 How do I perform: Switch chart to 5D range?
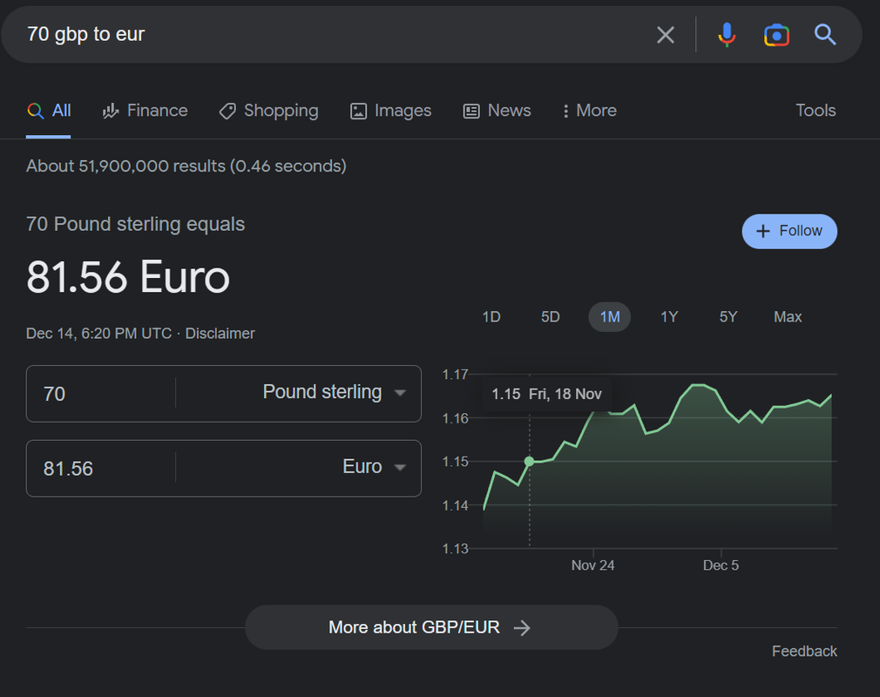point(551,317)
